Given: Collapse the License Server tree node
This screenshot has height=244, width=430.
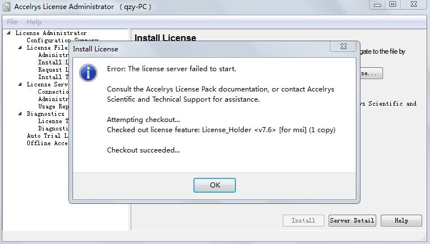Looking at the screenshot, I should (20, 85).
